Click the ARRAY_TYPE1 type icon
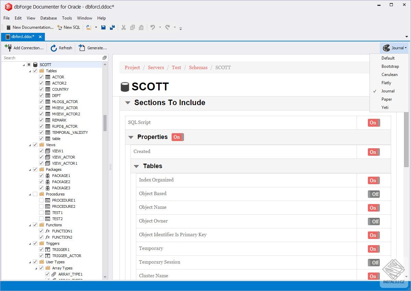 (x=54, y=274)
